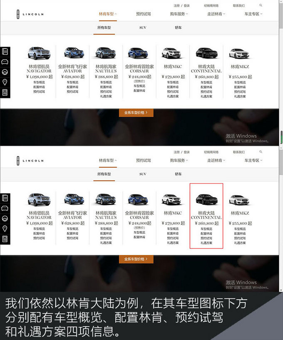This screenshot has height=340, width=283.
Task: Collapse the 林肯车型 menu in the lower page copy
Action: click(108, 161)
